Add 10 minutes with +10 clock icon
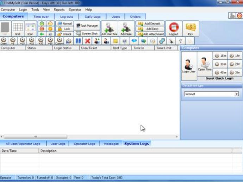 coord(22,41)
